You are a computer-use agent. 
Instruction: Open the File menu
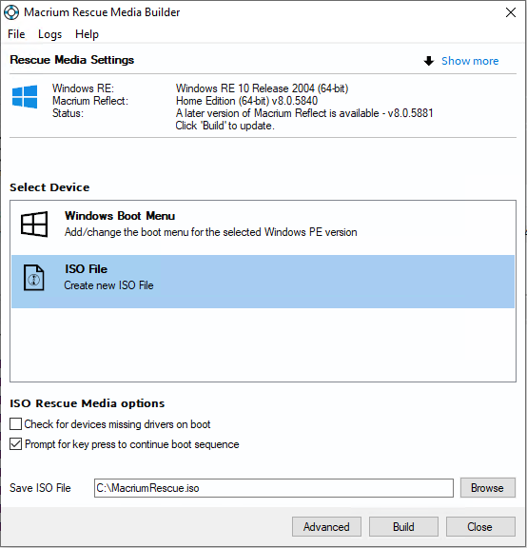[16, 34]
